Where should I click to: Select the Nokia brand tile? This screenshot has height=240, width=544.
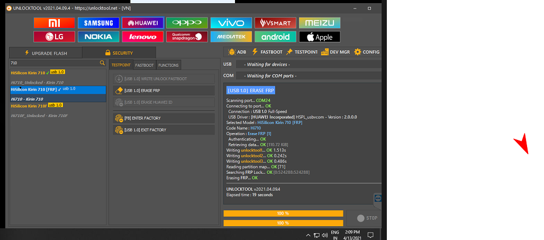click(98, 37)
